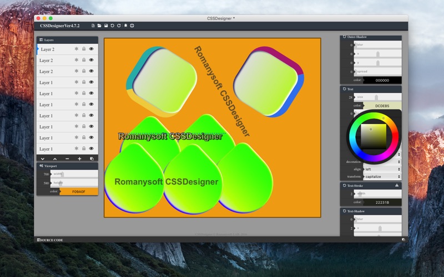Open the align dropdown set to left
The width and height of the screenshot is (444, 277).
pos(382,170)
